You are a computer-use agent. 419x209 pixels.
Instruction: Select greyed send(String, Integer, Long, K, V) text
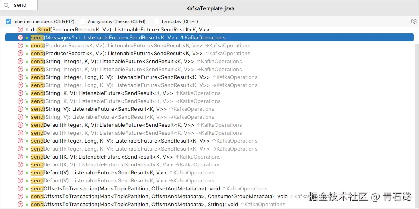(x=144, y=85)
